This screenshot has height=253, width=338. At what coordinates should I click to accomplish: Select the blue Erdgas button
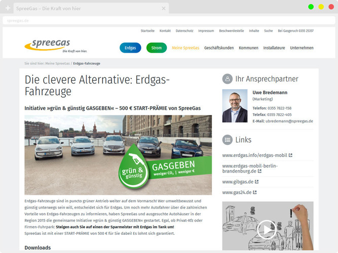tap(130, 48)
